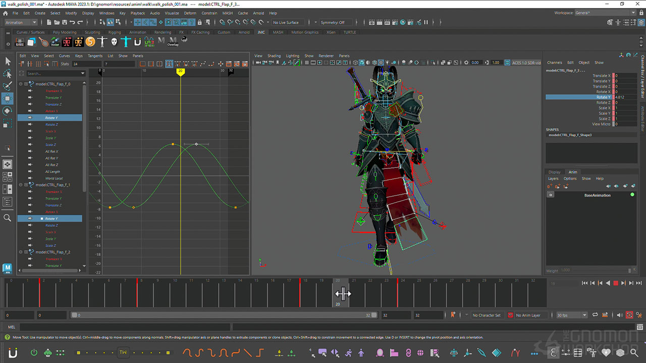Click the Rotate Y value field in Channel Box
The height and width of the screenshot is (363, 646).
coord(625,97)
